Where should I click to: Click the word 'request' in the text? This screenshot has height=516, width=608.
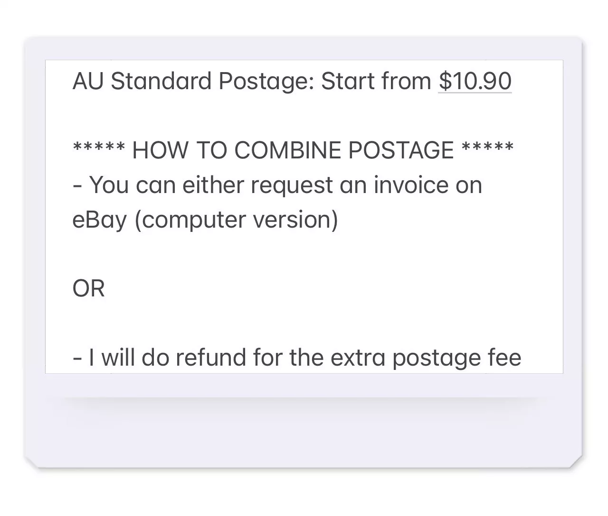292,186
